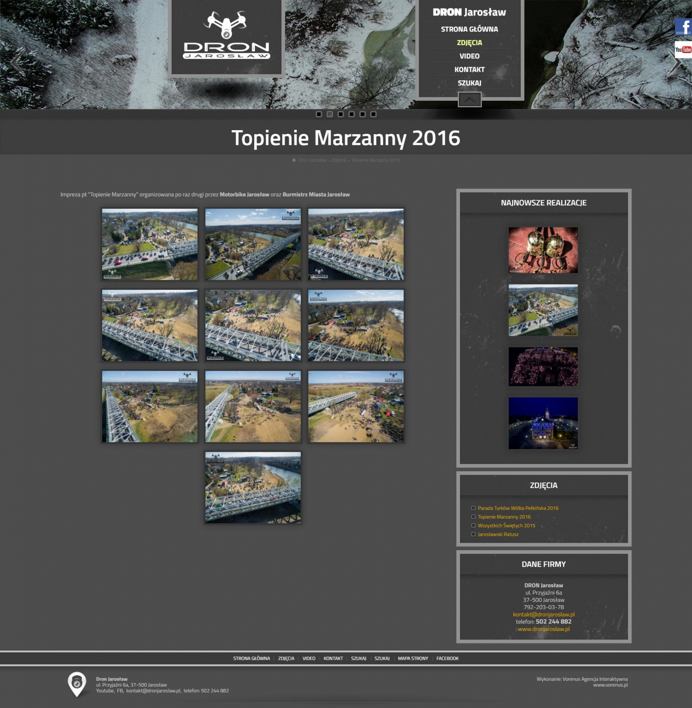Click the home icon in breadcrumb
Image resolution: width=692 pixels, height=708 pixels.
click(294, 160)
